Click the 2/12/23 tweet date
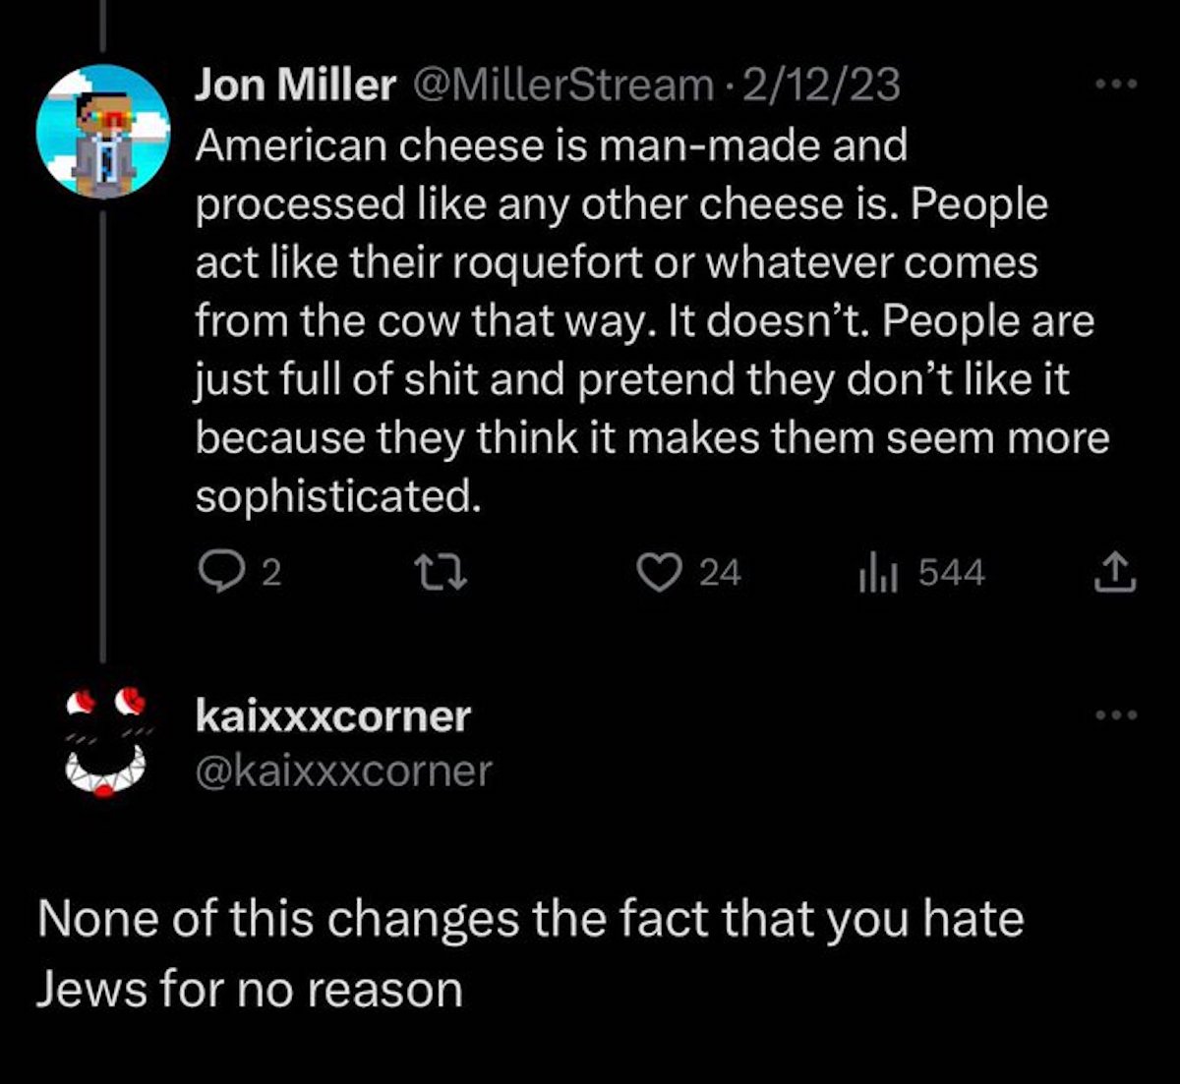Viewport: 1180px width, 1084px height. pyautogui.click(x=821, y=86)
